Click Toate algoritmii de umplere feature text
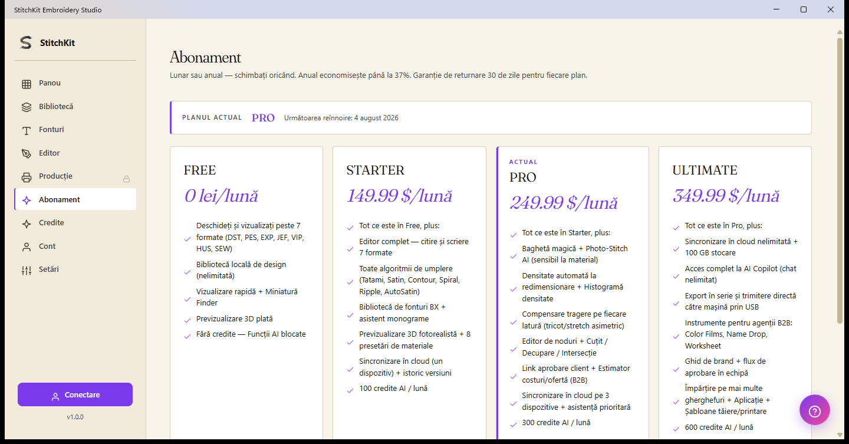The width and height of the screenshot is (849, 444). 409,280
